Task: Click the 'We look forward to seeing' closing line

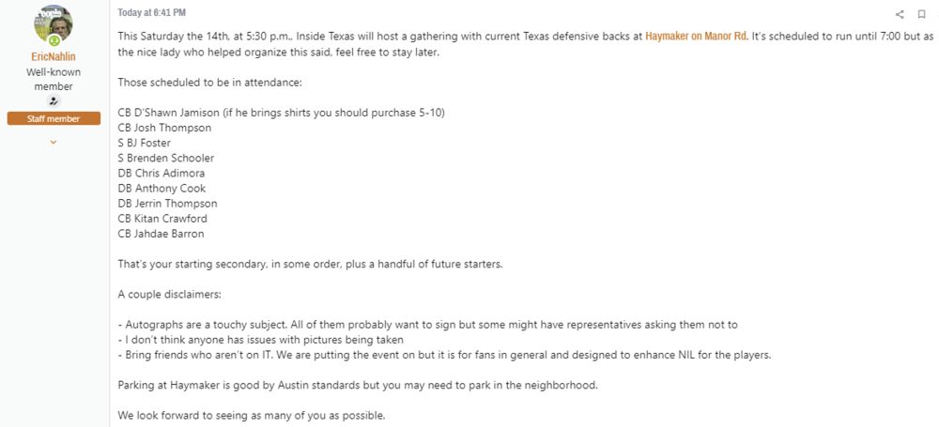Action: click(x=252, y=415)
